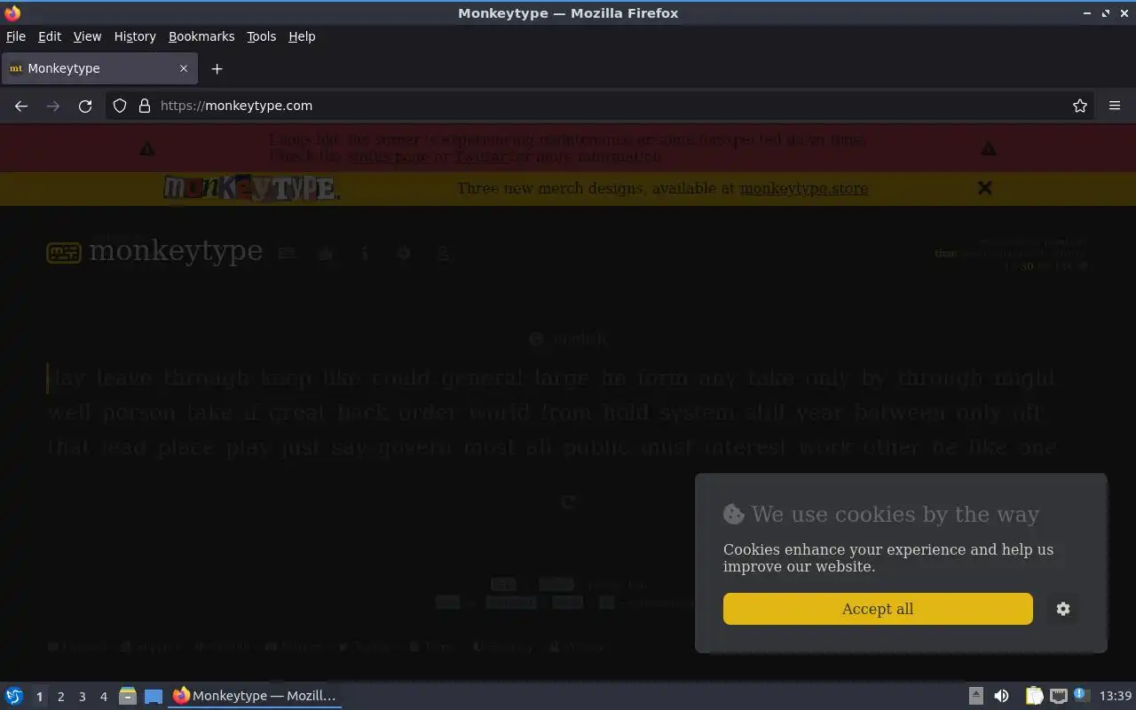Click the padlock site security icon
This screenshot has height=710, width=1136.
[x=145, y=106]
